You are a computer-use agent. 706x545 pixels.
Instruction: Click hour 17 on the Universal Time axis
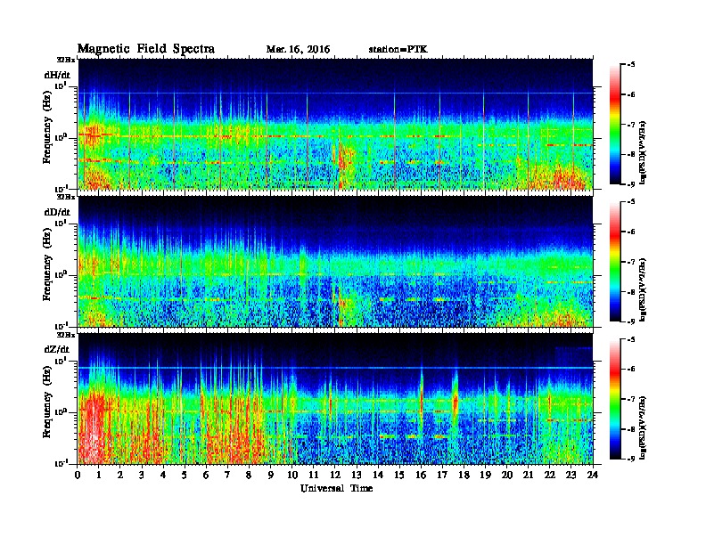pos(443,476)
